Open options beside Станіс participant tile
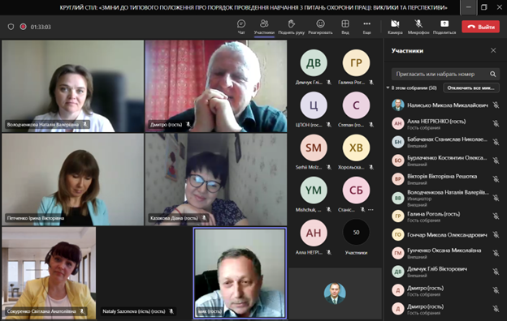The image size is (507, 321). [x=370, y=210]
